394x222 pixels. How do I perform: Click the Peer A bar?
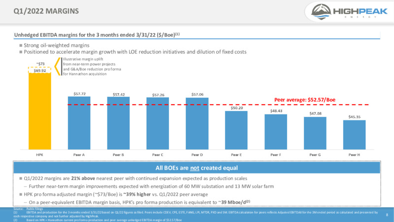[79, 123]
